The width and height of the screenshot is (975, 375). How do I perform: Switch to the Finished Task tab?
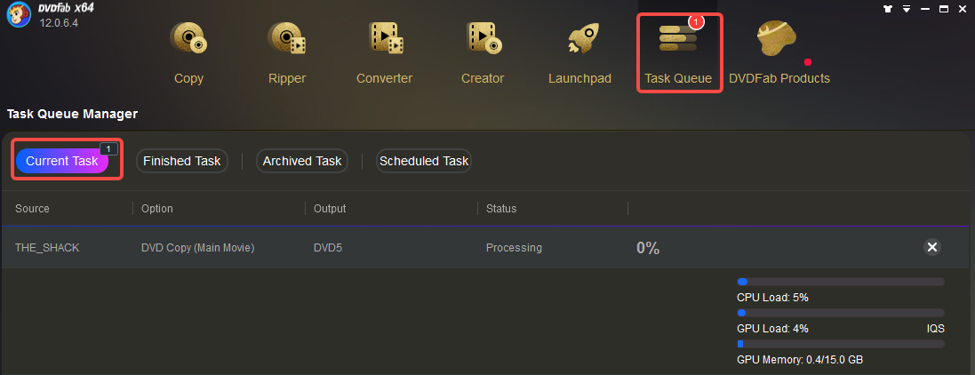pos(181,161)
